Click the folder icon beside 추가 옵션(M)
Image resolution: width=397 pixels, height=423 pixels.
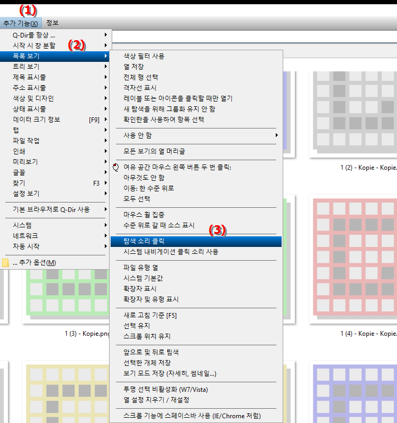(x=5, y=262)
